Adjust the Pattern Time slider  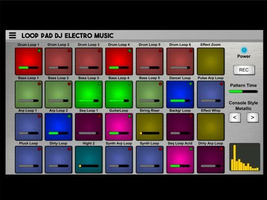243,91
